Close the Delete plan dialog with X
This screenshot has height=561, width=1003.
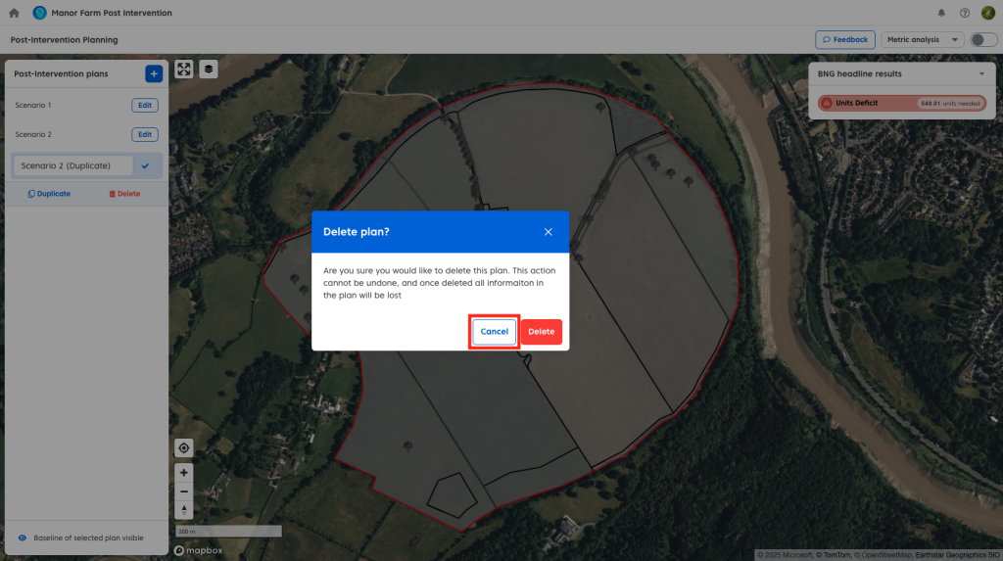point(548,232)
